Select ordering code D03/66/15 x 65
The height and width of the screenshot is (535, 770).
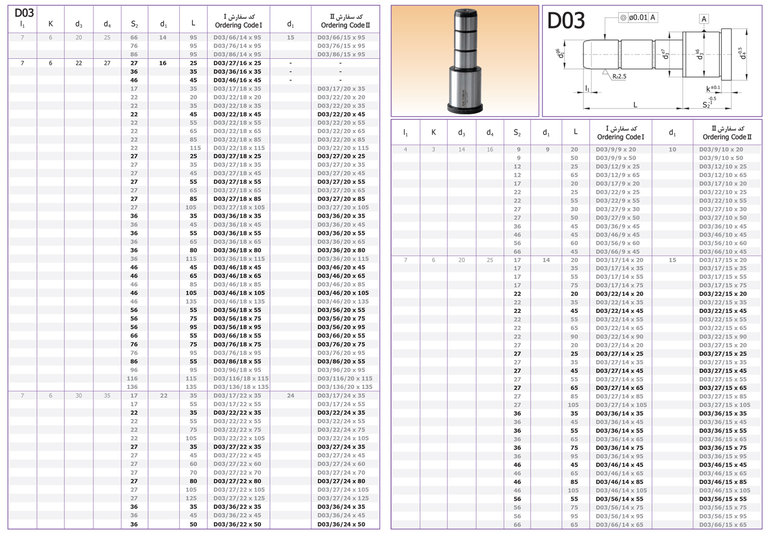point(723,525)
